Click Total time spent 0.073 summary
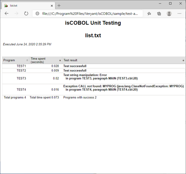Viewport: 186px width, 174px height. (x=44, y=97)
